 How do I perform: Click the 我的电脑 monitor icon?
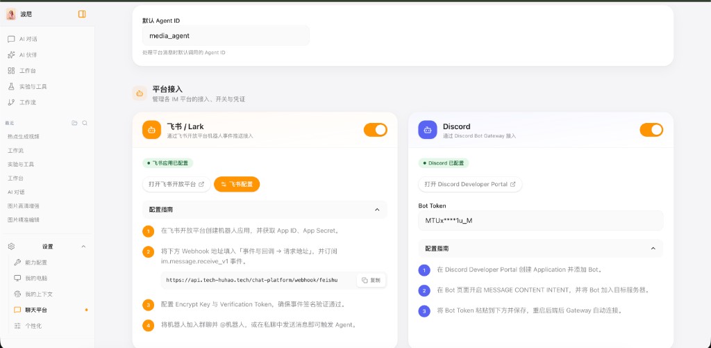17,278
